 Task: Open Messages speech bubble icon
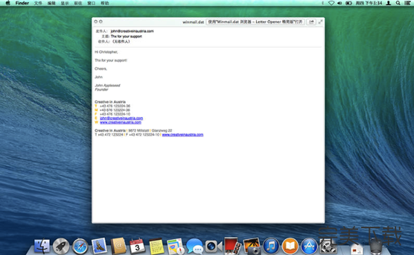pyautogui.click(x=195, y=246)
